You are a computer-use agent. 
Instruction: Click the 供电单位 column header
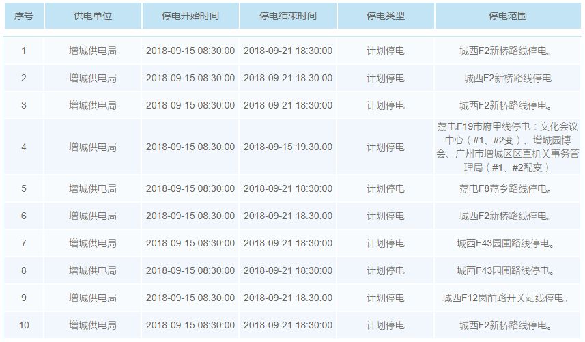(x=93, y=15)
